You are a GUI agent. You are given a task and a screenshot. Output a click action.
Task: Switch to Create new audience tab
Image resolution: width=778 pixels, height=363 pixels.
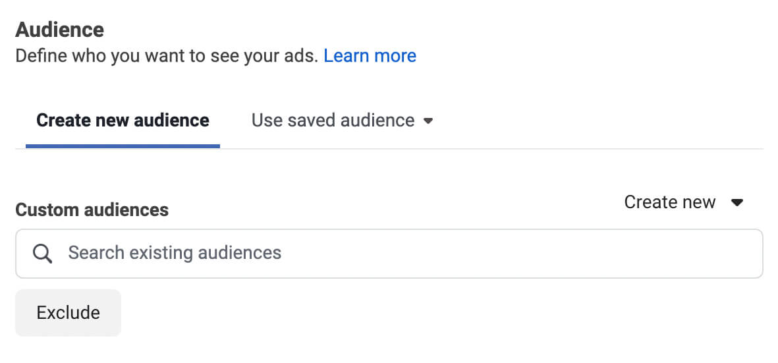[123, 121]
